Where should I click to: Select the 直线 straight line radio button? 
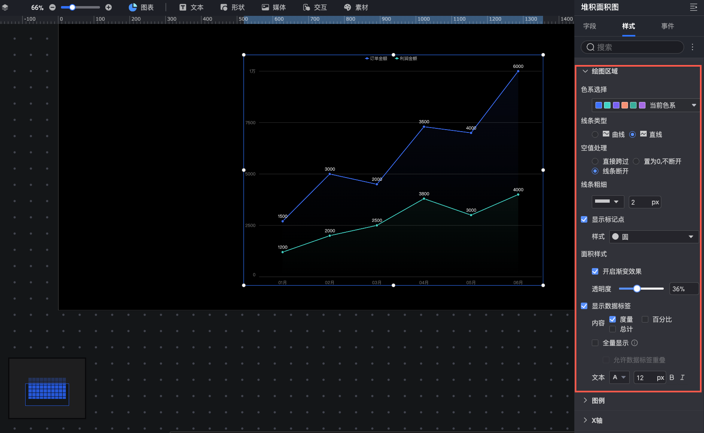(632, 134)
